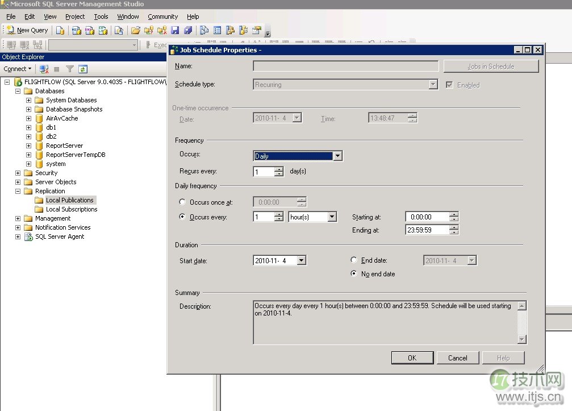
Task: Open the Summary page icon
Action: pyautogui.click(x=218, y=30)
